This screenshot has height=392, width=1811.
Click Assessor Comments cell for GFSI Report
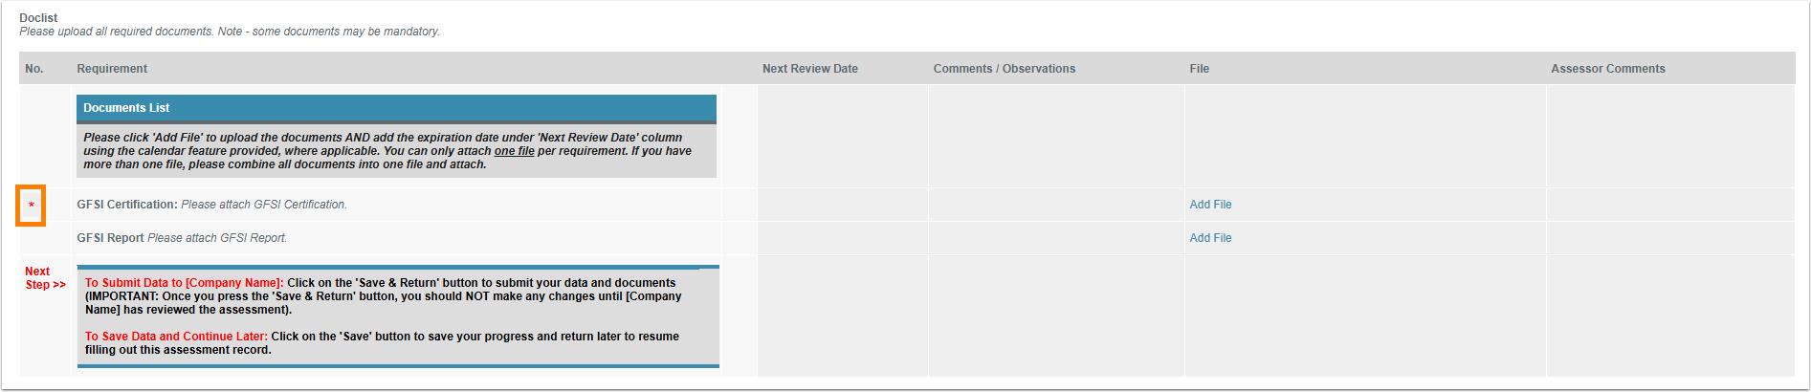point(1669,238)
